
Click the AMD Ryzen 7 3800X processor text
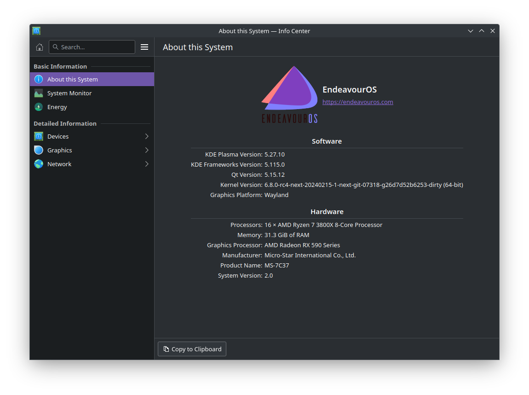click(323, 225)
